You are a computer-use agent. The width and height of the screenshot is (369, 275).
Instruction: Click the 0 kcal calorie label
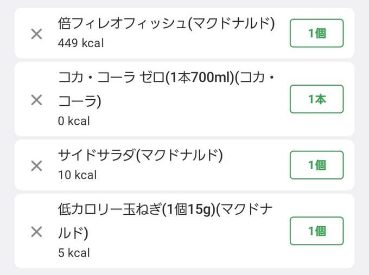click(x=74, y=121)
